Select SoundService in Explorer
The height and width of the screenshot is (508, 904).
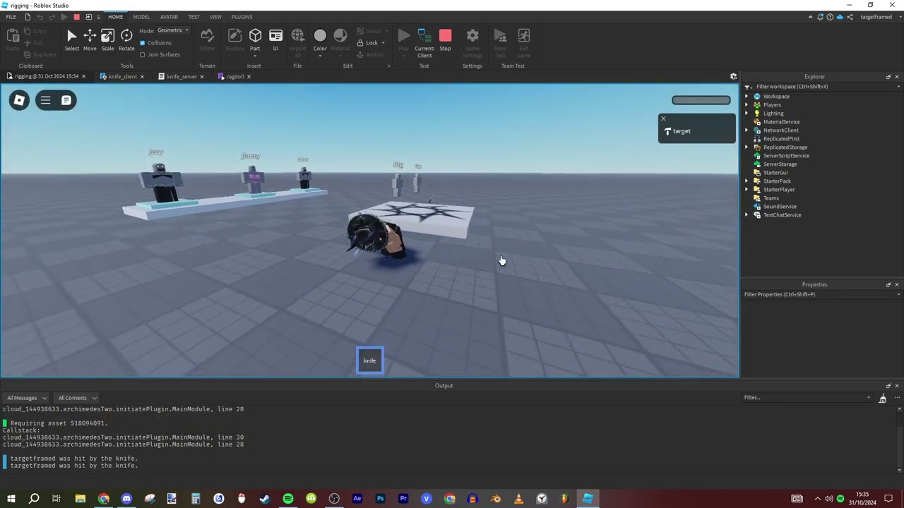click(x=780, y=207)
